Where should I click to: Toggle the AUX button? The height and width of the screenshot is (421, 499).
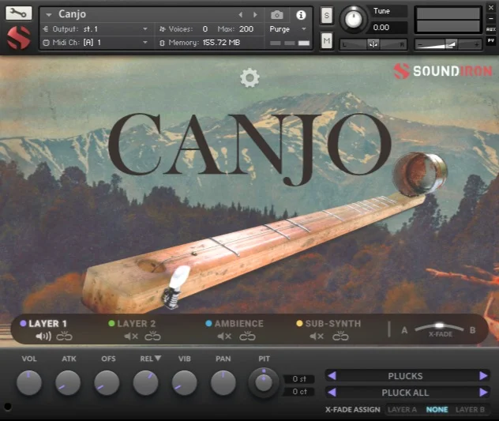[x=491, y=29]
